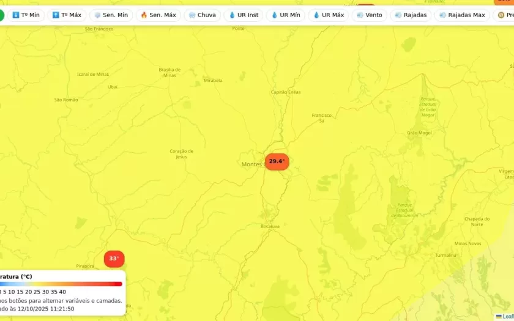Switch map to Sen. Min layer
Viewport: 514px width, 321px height.
pyautogui.click(x=111, y=15)
